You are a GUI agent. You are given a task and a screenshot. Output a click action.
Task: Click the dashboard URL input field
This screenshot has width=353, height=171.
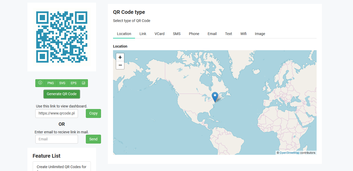[57, 113]
